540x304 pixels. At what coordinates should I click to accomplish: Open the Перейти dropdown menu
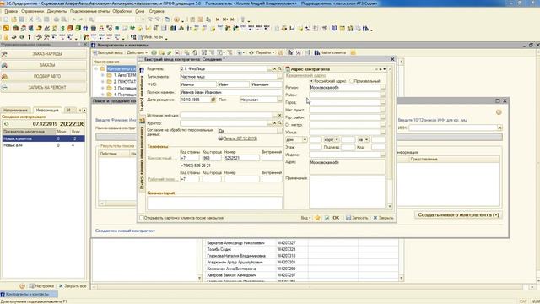(x=266, y=52)
